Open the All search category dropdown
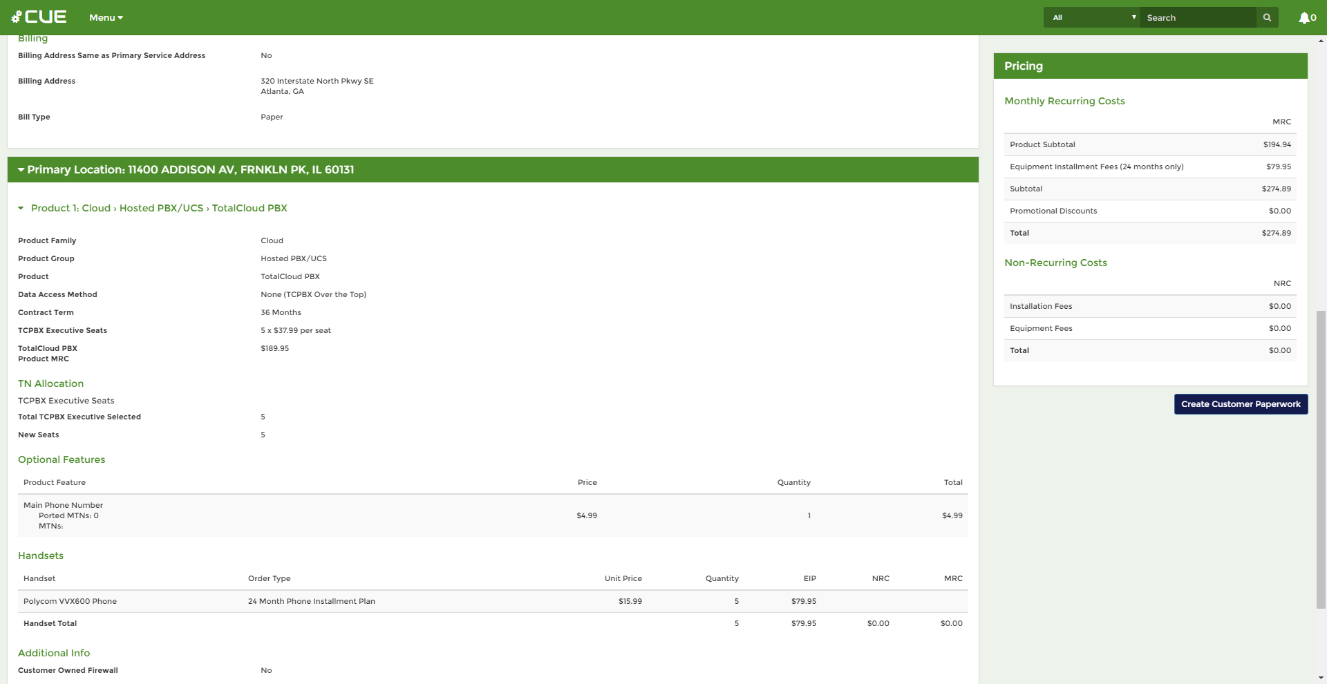 1091,18
